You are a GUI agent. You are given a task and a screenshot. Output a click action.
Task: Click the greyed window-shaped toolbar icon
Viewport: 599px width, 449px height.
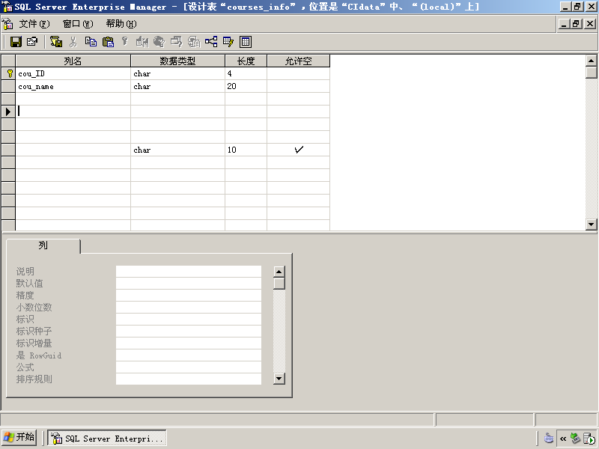177,42
